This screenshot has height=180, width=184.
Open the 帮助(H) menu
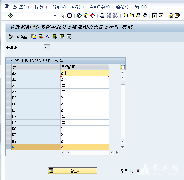[140, 7]
